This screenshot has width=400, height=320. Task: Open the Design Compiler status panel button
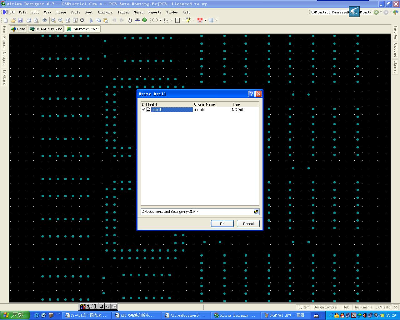(325, 307)
